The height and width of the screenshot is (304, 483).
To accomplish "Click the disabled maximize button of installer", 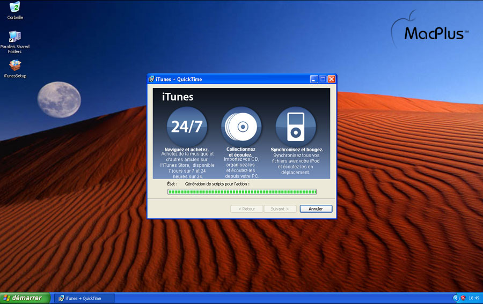I will tap(323, 79).
